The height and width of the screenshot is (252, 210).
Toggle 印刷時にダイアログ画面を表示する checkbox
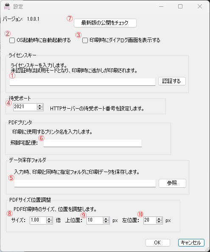pyautogui.click(x=85, y=40)
